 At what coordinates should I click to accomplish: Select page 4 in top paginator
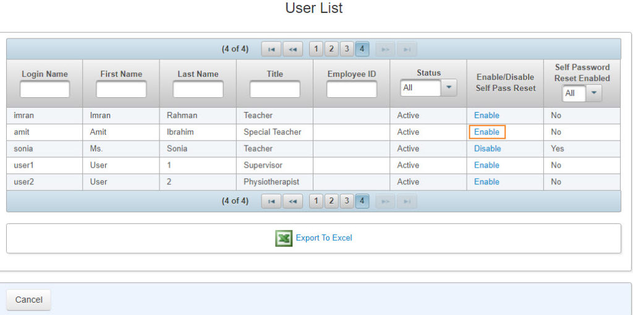[x=362, y=50]
